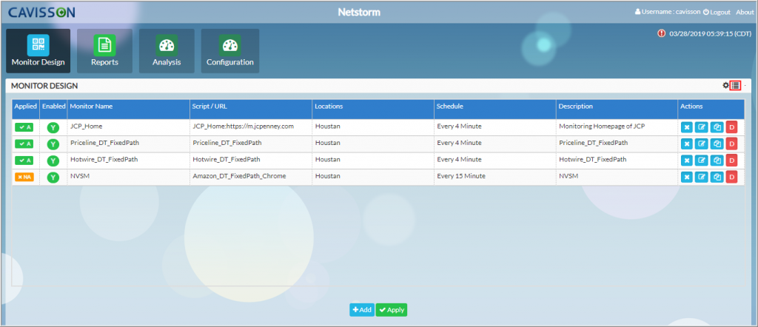Click the green Applied badge for JCP_Home
The height and width of the screenshot is (327, 758).
[24, 127]
